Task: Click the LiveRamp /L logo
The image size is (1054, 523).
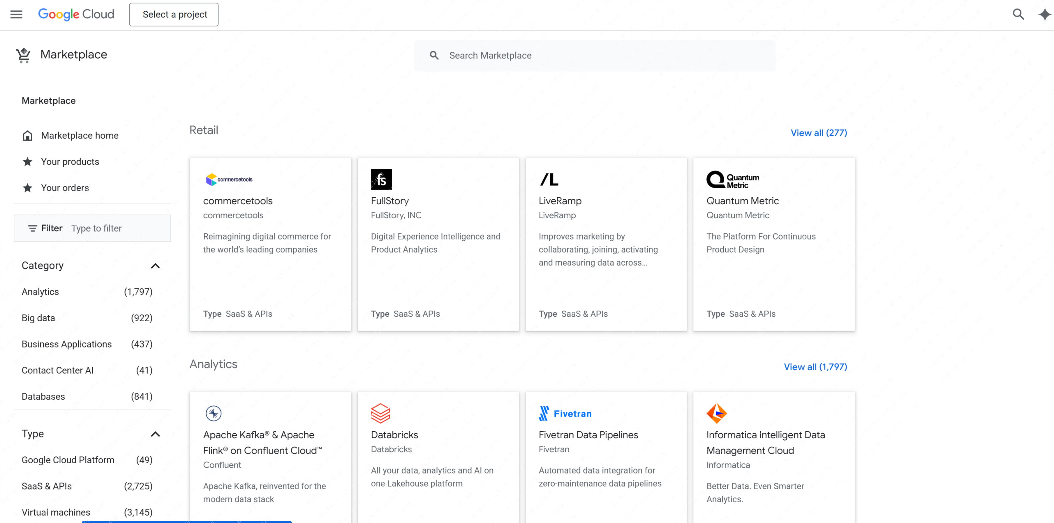Action: click(x=549, y=179)
